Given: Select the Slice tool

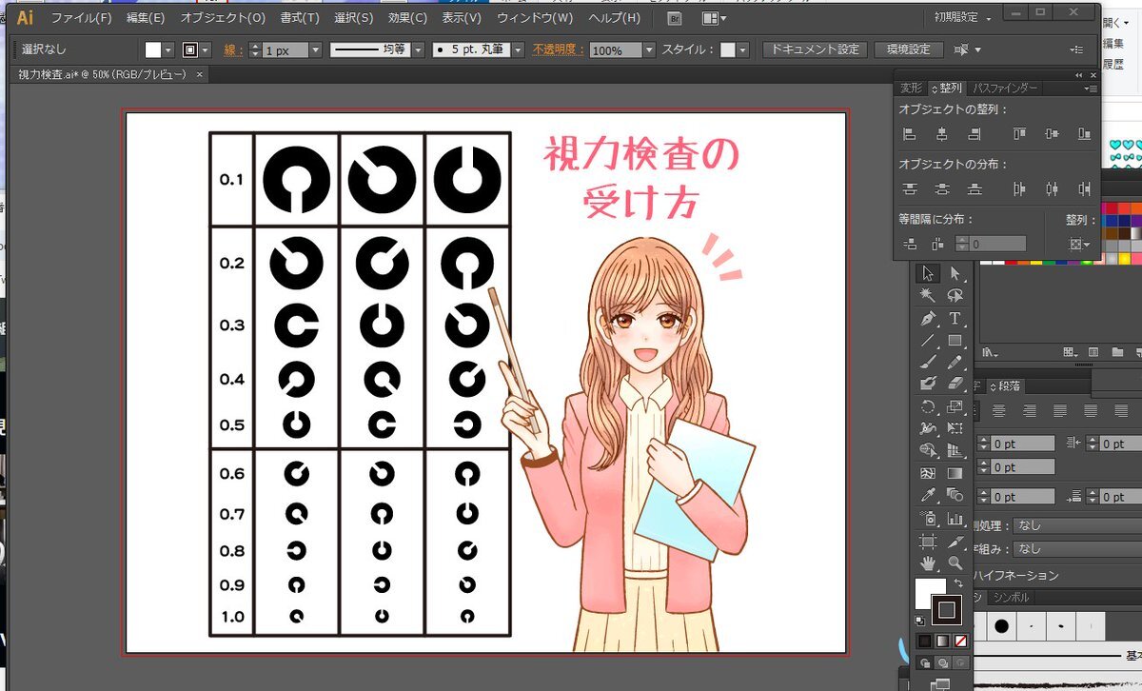Looking at the screenshot, I should (x=955, y=541).
